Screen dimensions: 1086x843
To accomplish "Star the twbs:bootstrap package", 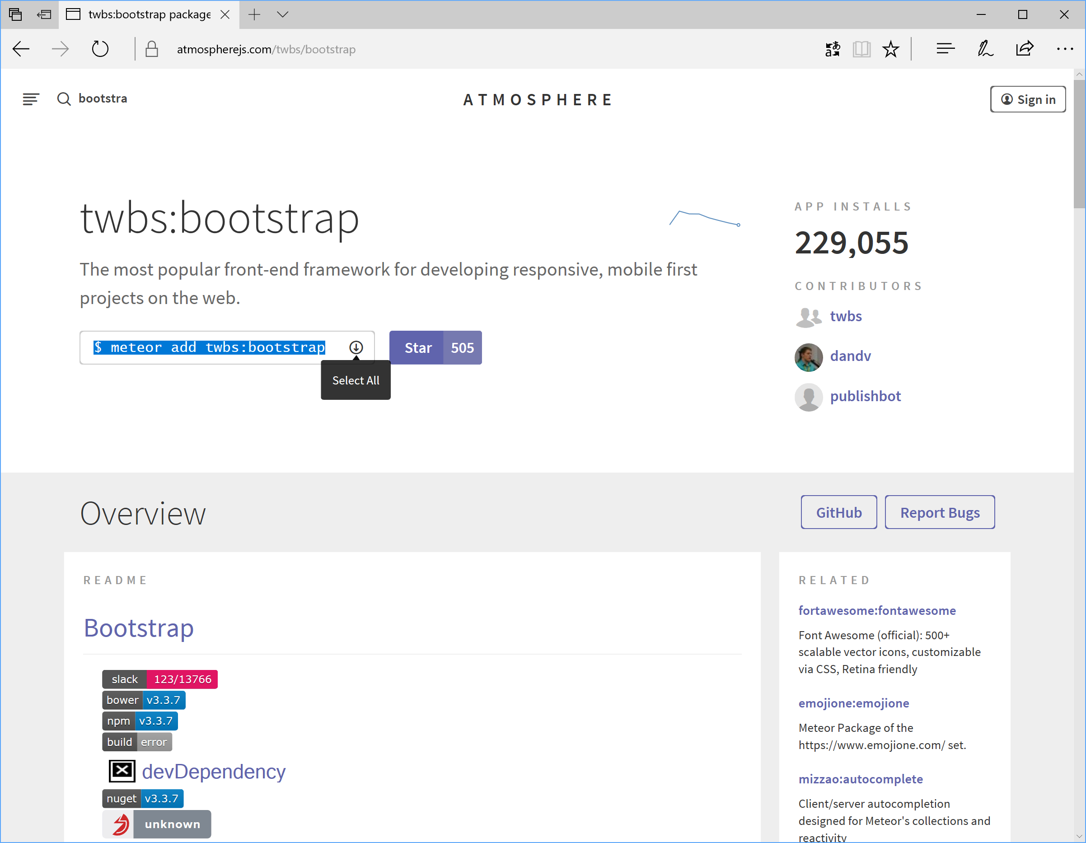I will click(417, 347).
